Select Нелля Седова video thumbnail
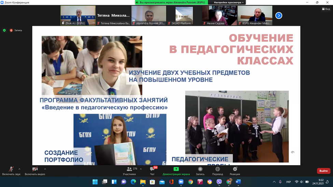This screenshot has height=187, width=333. tap(219, 15)
